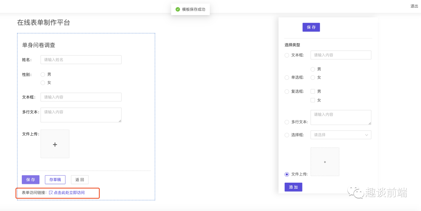Click the 选择类型 heading

tap(292, 45)
